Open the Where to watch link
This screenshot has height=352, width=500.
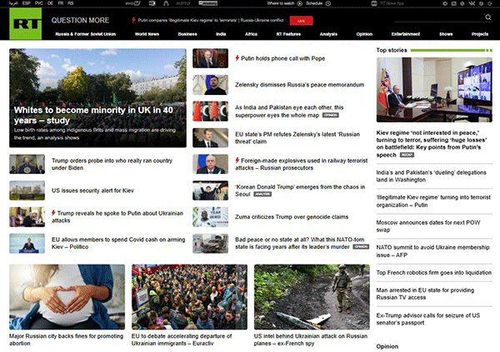[x=281, y=3]
